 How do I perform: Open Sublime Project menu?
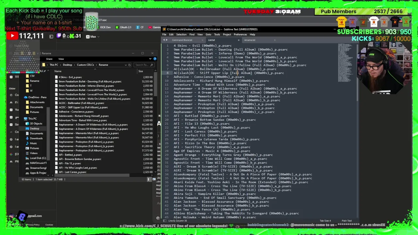pos(227,35)
